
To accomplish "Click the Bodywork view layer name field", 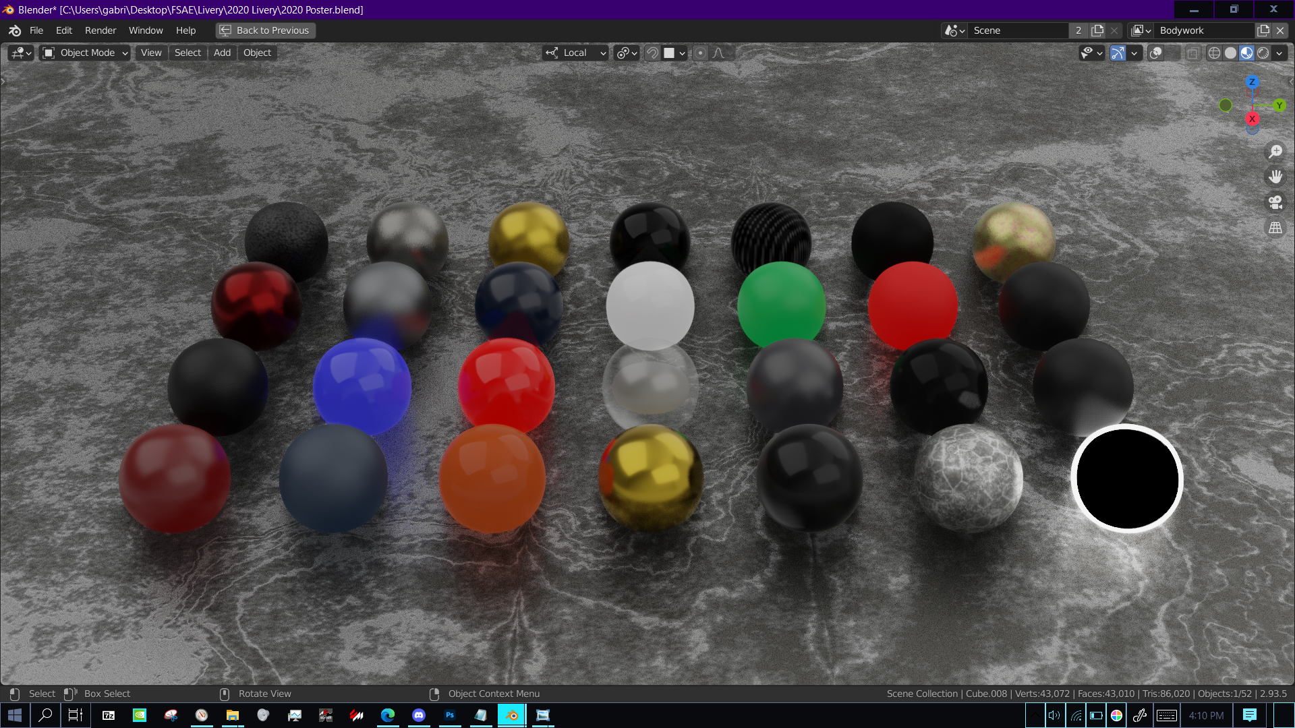I will (1205, 30).
